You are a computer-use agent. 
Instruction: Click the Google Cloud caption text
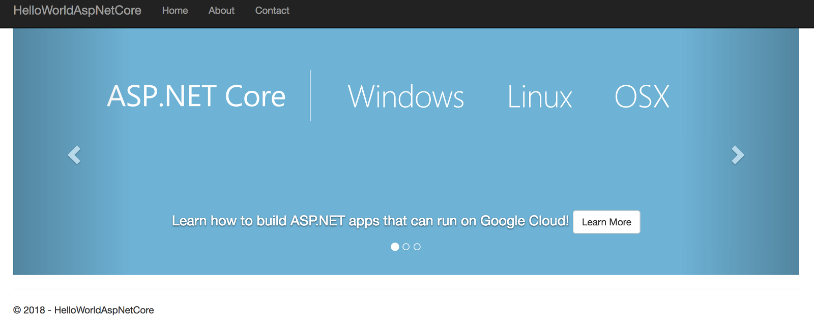point(370,221)
